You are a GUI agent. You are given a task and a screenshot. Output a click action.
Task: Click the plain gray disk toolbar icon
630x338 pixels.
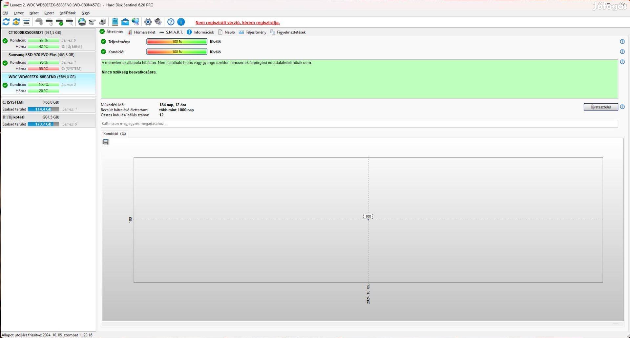39,22
